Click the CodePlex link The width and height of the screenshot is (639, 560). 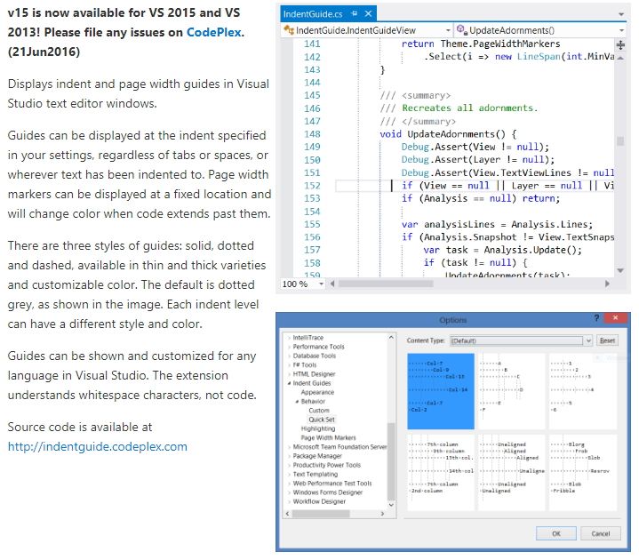click(x=213, y=32)
